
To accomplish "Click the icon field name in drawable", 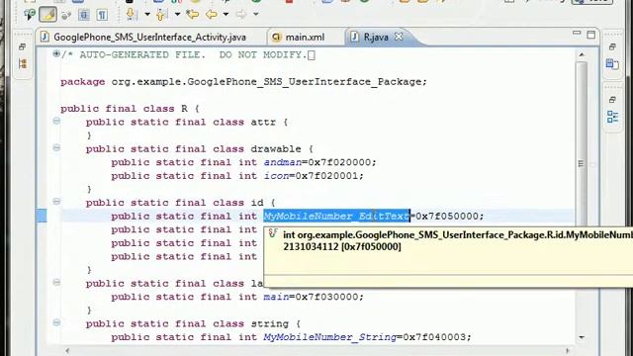I will [277, 176].
